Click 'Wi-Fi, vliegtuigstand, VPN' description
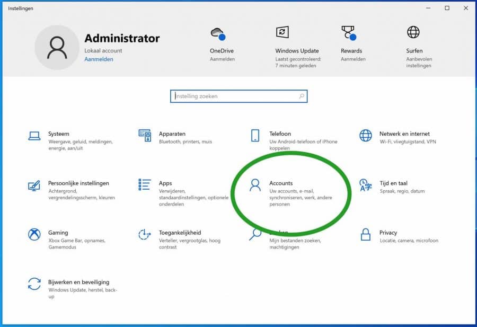This screenshot has width=477, height=327. 408,142
